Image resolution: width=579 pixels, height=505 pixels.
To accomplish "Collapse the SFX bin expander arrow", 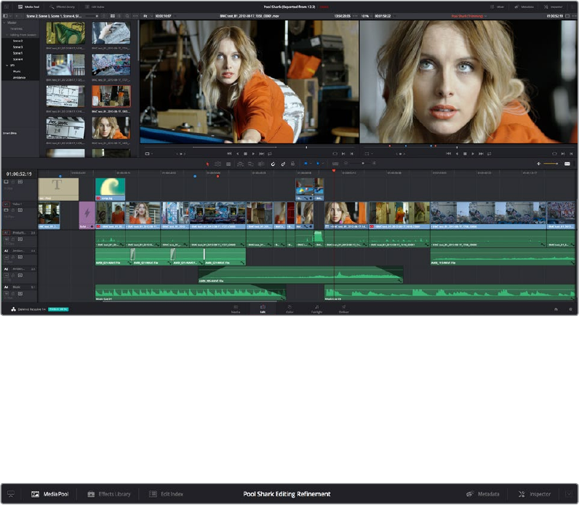I will click(x=7, y=65).
